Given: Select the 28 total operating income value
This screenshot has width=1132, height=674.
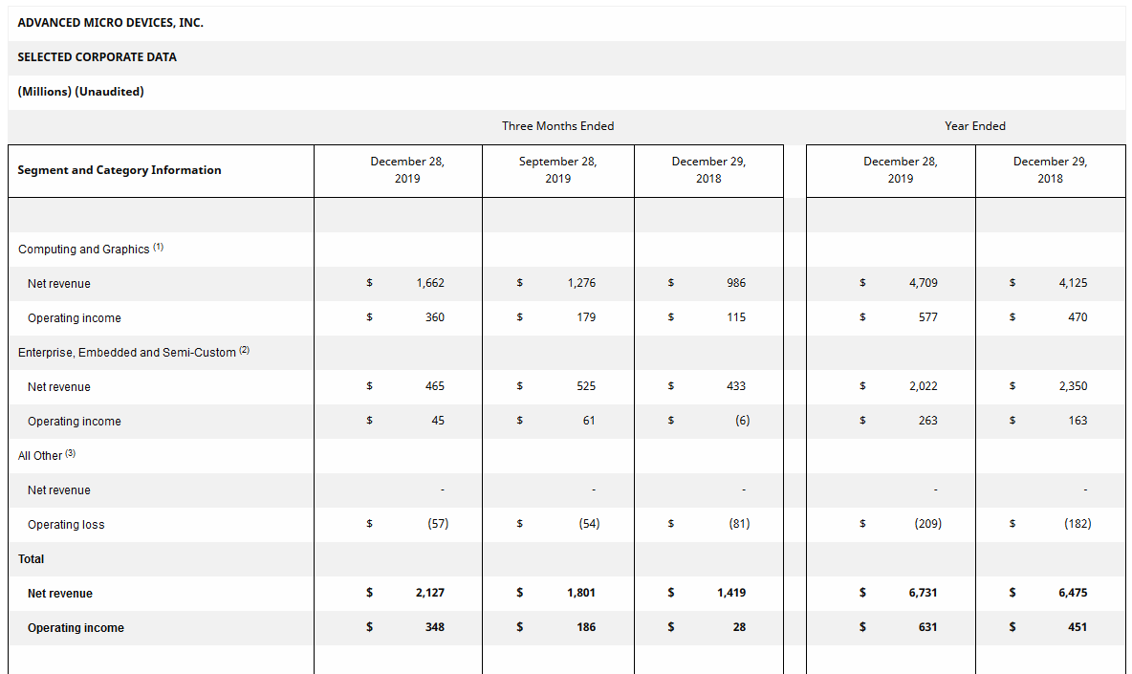Looking at the screenshot, I should pyautogui.click(x=739, y=628).
